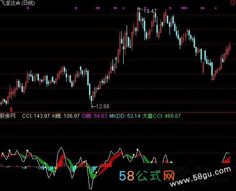236x191 pixels.
Task: Click the 58公式网 colorful logo
Action: [x=147, y=175]
